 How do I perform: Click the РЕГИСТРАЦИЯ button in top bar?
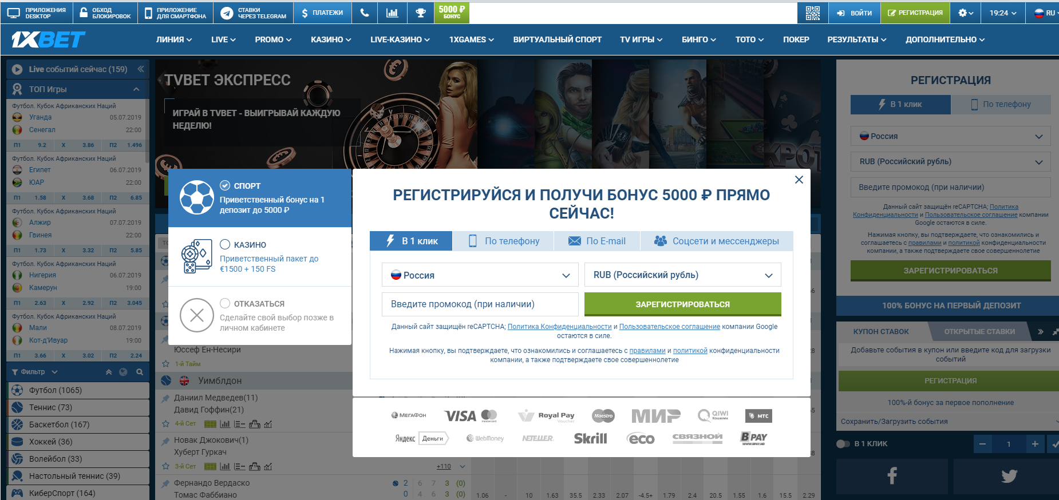point(915,13)
